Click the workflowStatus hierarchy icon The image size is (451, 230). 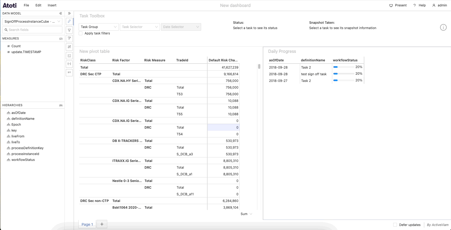tap(9, 160)
